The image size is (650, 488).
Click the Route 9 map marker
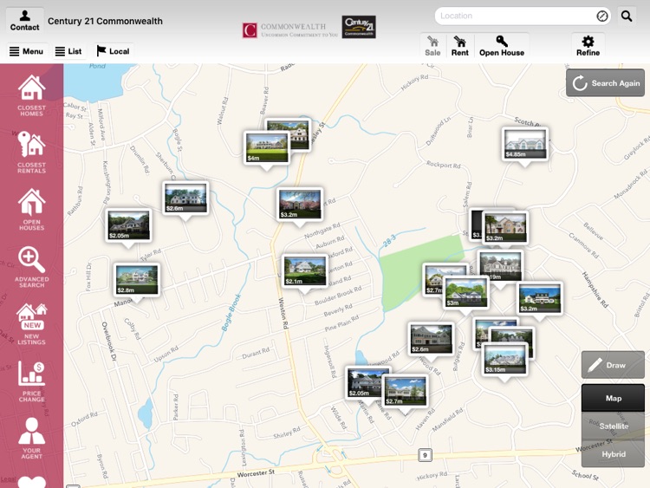(425, 455)
